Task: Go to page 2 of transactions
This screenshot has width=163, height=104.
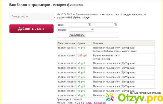Action: (x=77, y=102)
